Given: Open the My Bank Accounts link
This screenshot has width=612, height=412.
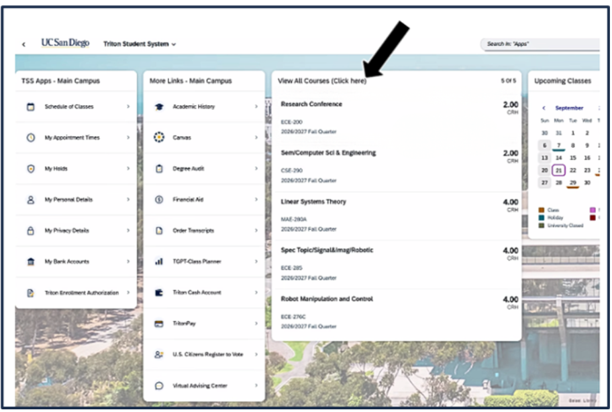Looking at the screenshot, I should click(x=76, y=261).
